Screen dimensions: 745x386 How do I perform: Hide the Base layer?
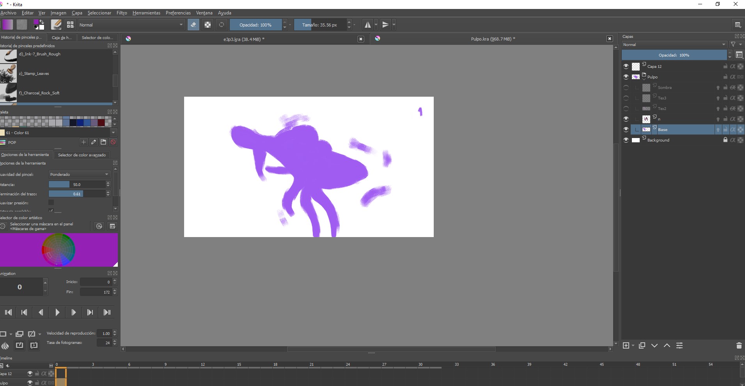[x=626, y=129]
